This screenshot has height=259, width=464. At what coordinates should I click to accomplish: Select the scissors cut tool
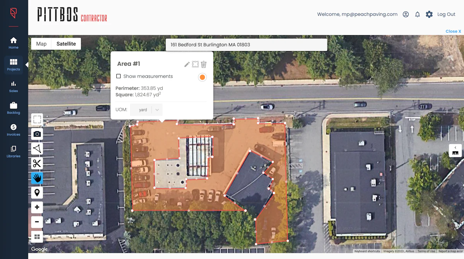(x=37, y=163)
